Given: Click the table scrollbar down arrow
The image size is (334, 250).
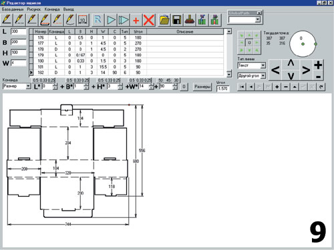Looking at the screenshot, I should 229,74.
